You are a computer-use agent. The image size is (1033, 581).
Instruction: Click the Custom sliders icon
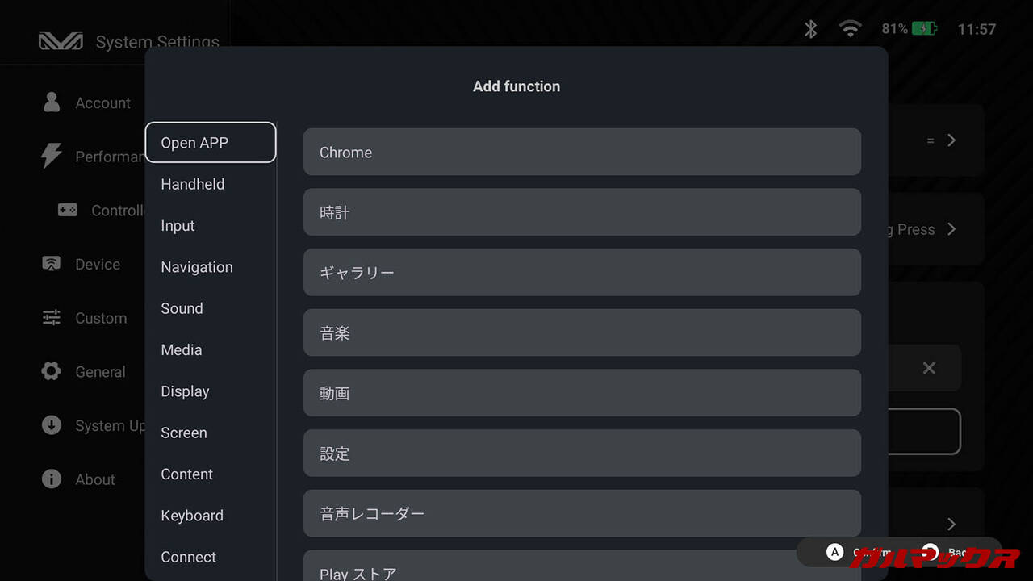pos(52,318)
